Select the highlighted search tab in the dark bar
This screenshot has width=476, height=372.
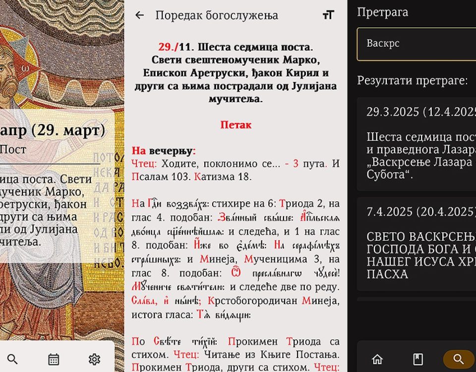(459, 359)
